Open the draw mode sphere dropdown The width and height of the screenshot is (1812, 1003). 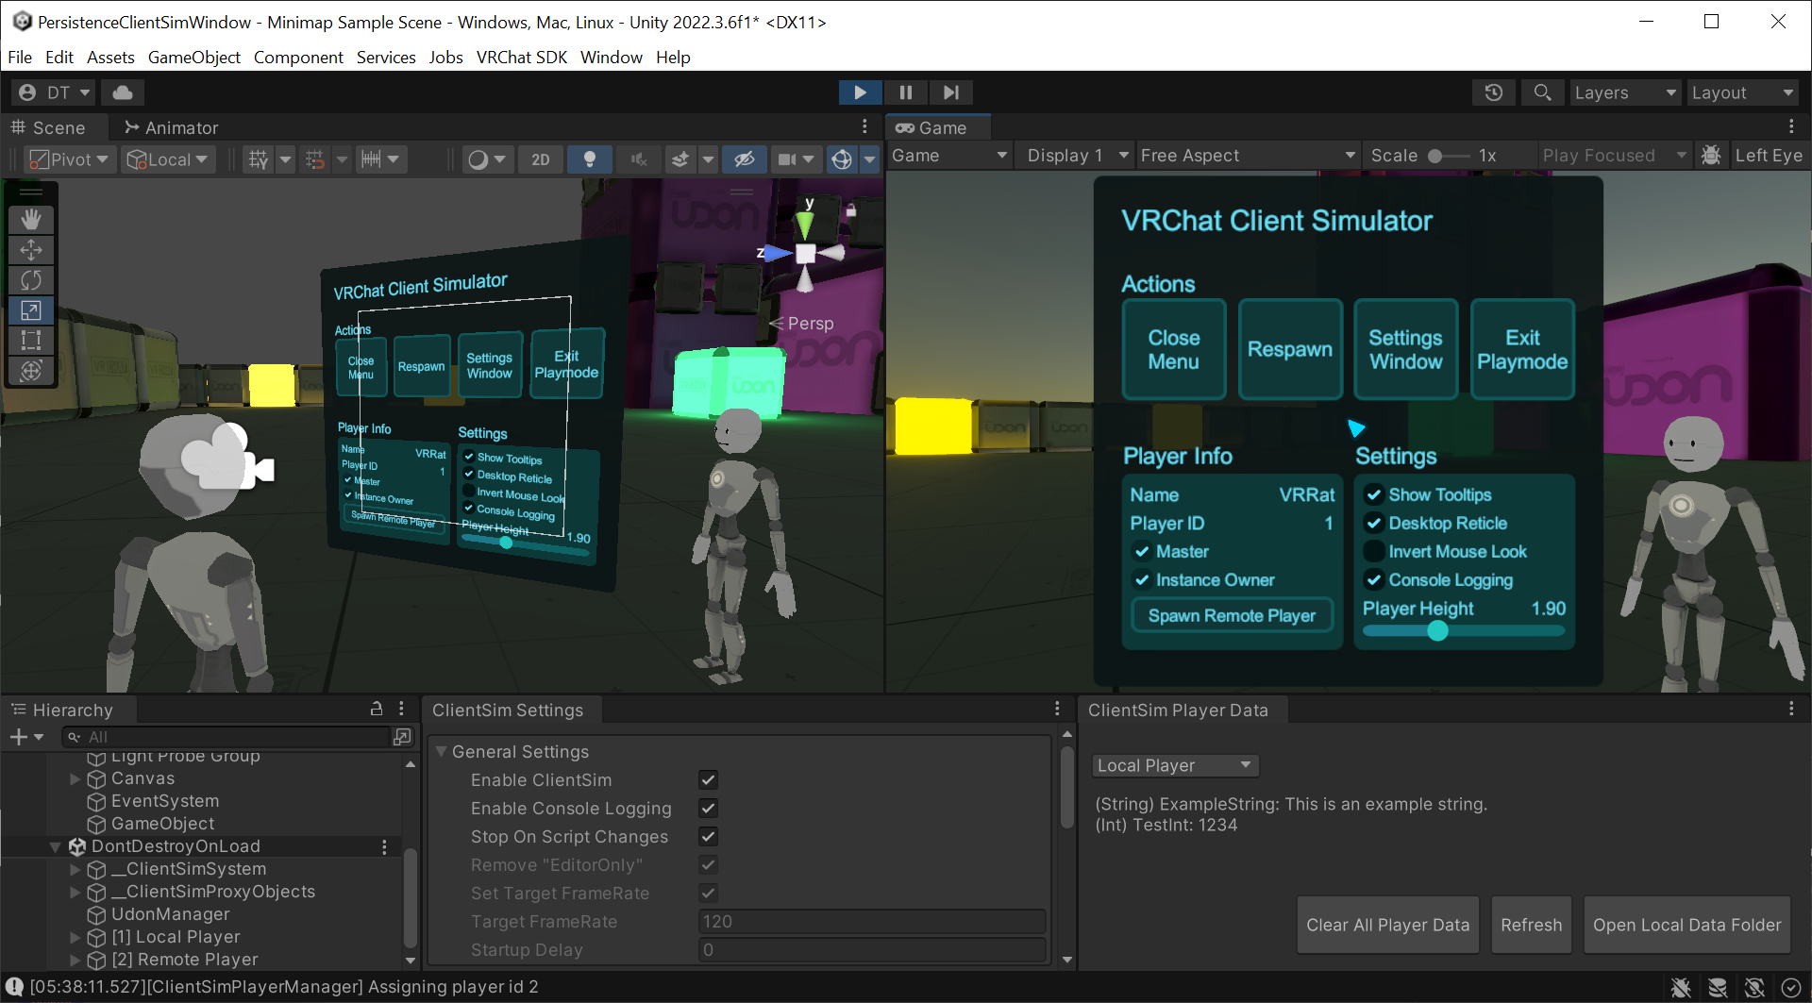click(487, 159)
